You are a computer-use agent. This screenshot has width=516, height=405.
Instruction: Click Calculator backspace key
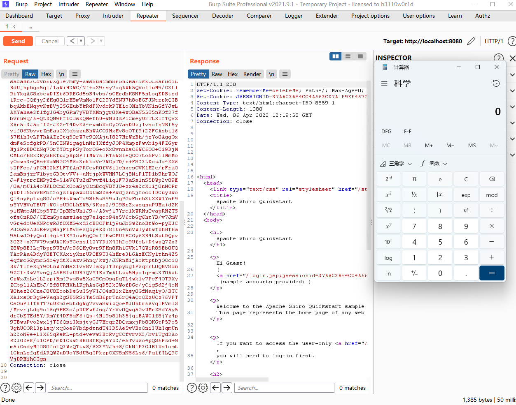pyautogui.click(x=492, y=179)
